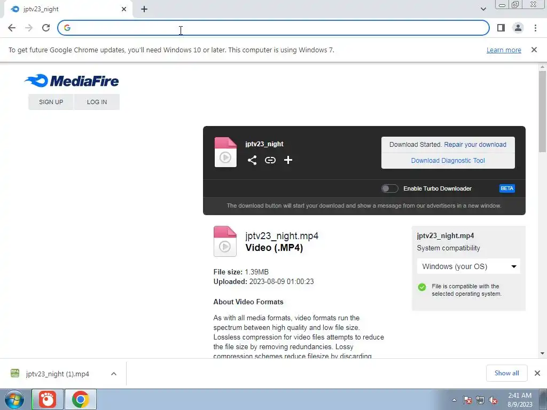547x410 pixels.
Task: Open the Windows Start button
Action: pyautogui.click(x=14, y=399)
